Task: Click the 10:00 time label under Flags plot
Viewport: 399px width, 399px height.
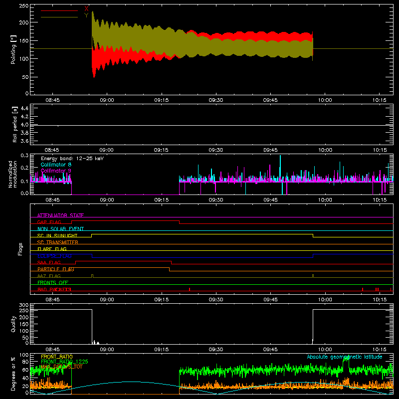Action: pos(325,300)
